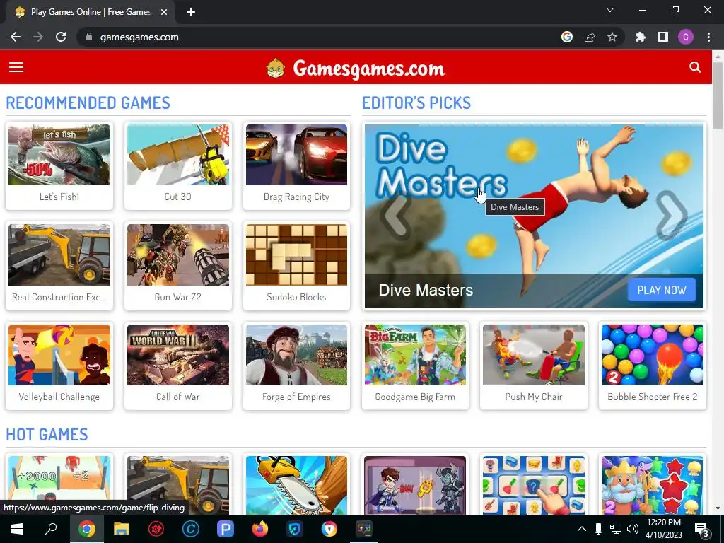The height and width of the screenshot is (543, 724).
Task: Click the RECOMMENDED GAMES heading
Action: point(88,103)
